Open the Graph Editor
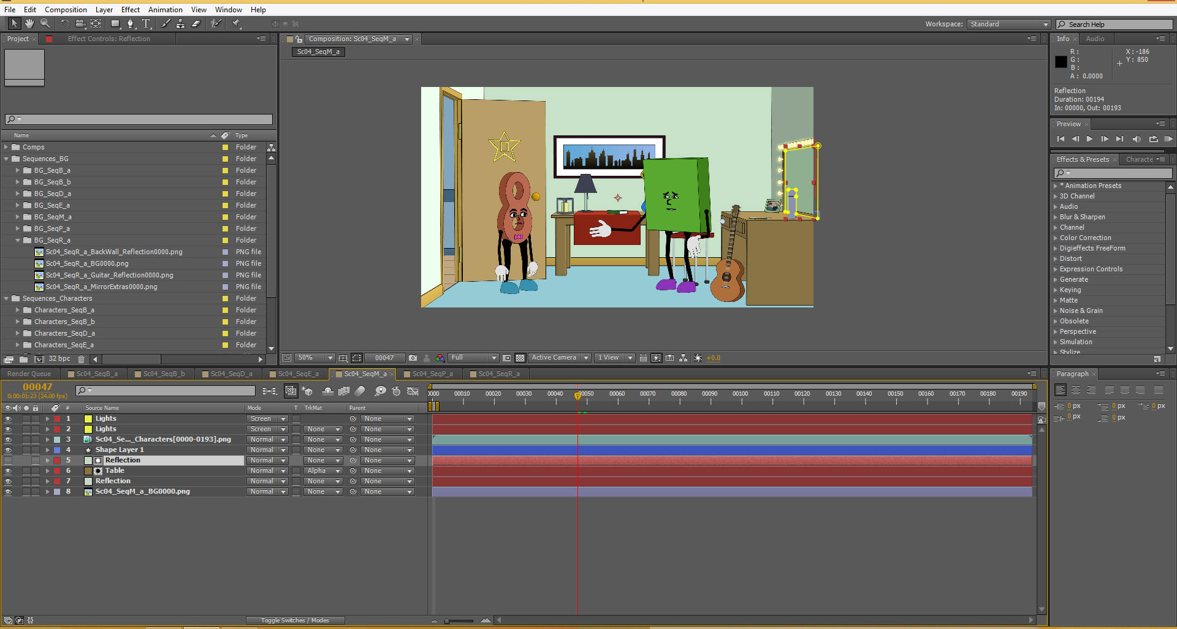 tap(413, 391)
